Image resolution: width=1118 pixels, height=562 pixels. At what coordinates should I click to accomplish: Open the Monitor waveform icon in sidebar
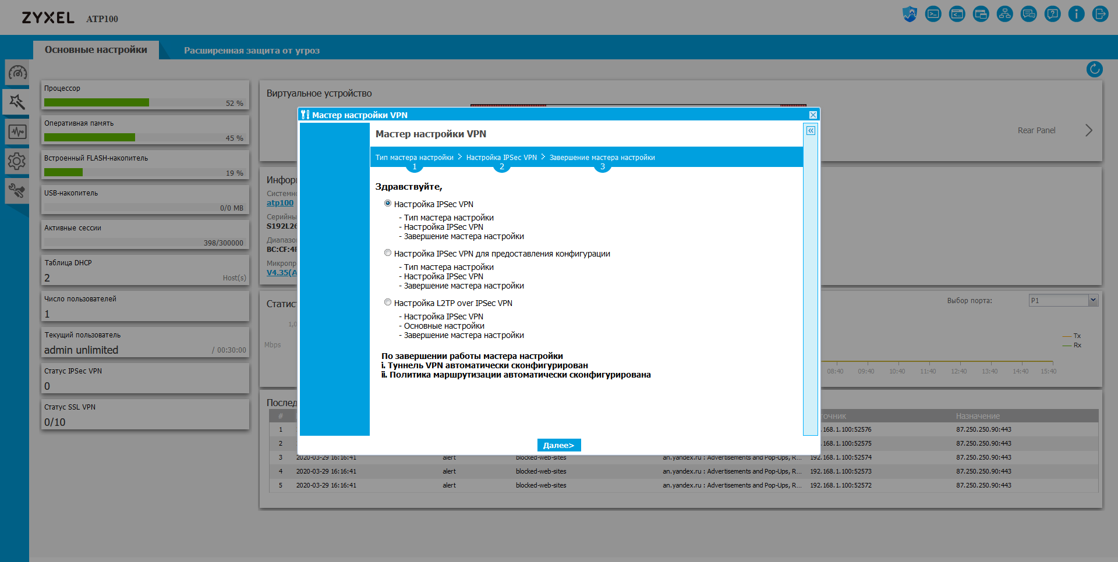(x=17, y=131)
